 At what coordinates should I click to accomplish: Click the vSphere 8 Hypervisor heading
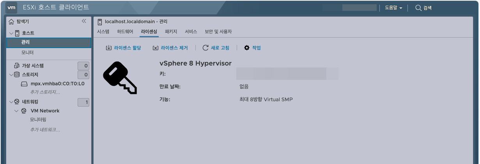[x=196, y=63]
